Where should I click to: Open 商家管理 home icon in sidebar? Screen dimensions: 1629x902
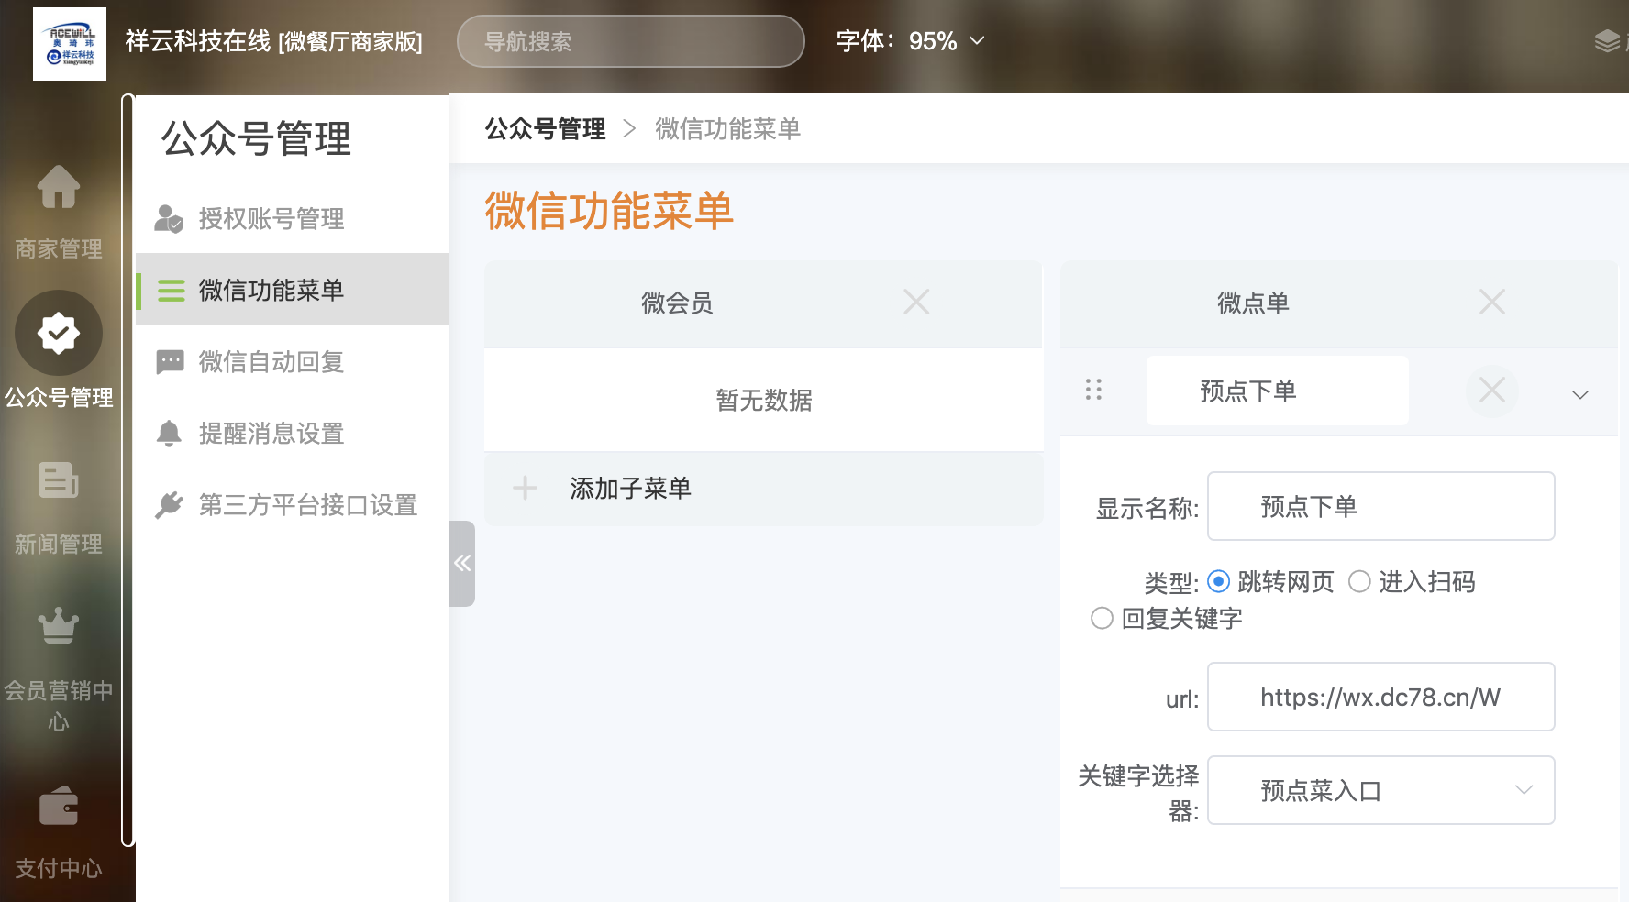59,187
